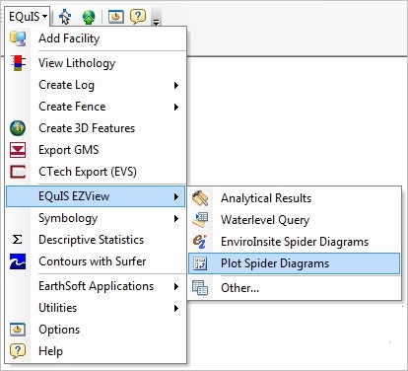Expand the Create Log submenu arrow
The width and height of the screenshot is (408, 371).
pyautogui.click(x=176, y=85)
